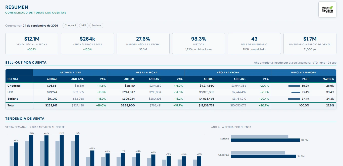Click the Aguas Tagaré logo
Viewport: 343px width, 166px height.
327,10
